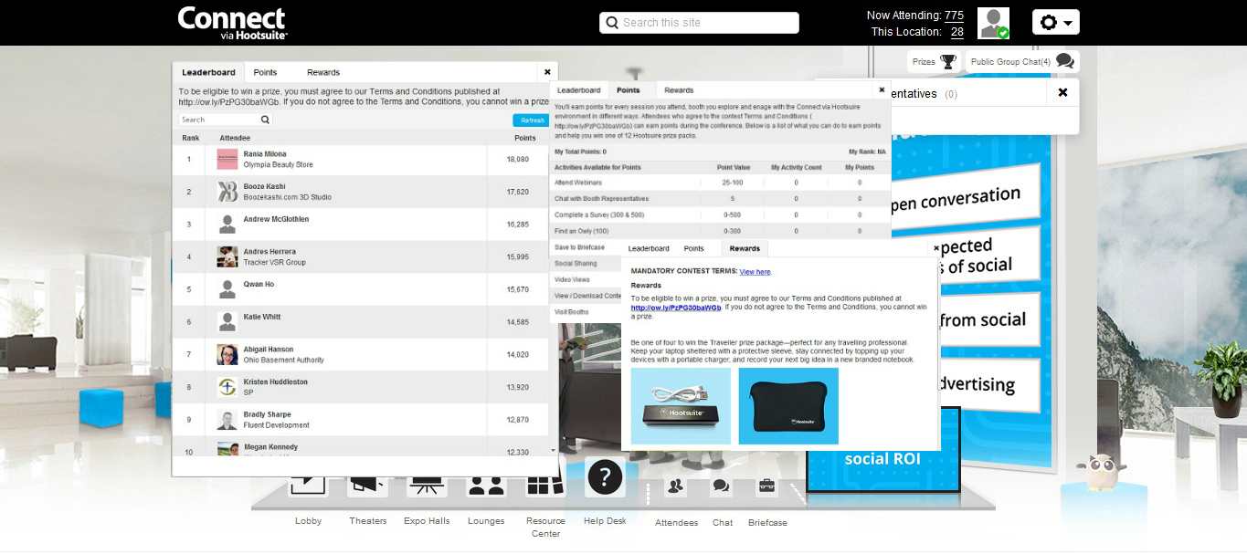Click the user profile avatar
1247x554 pixels.
[x=993, y=23]
